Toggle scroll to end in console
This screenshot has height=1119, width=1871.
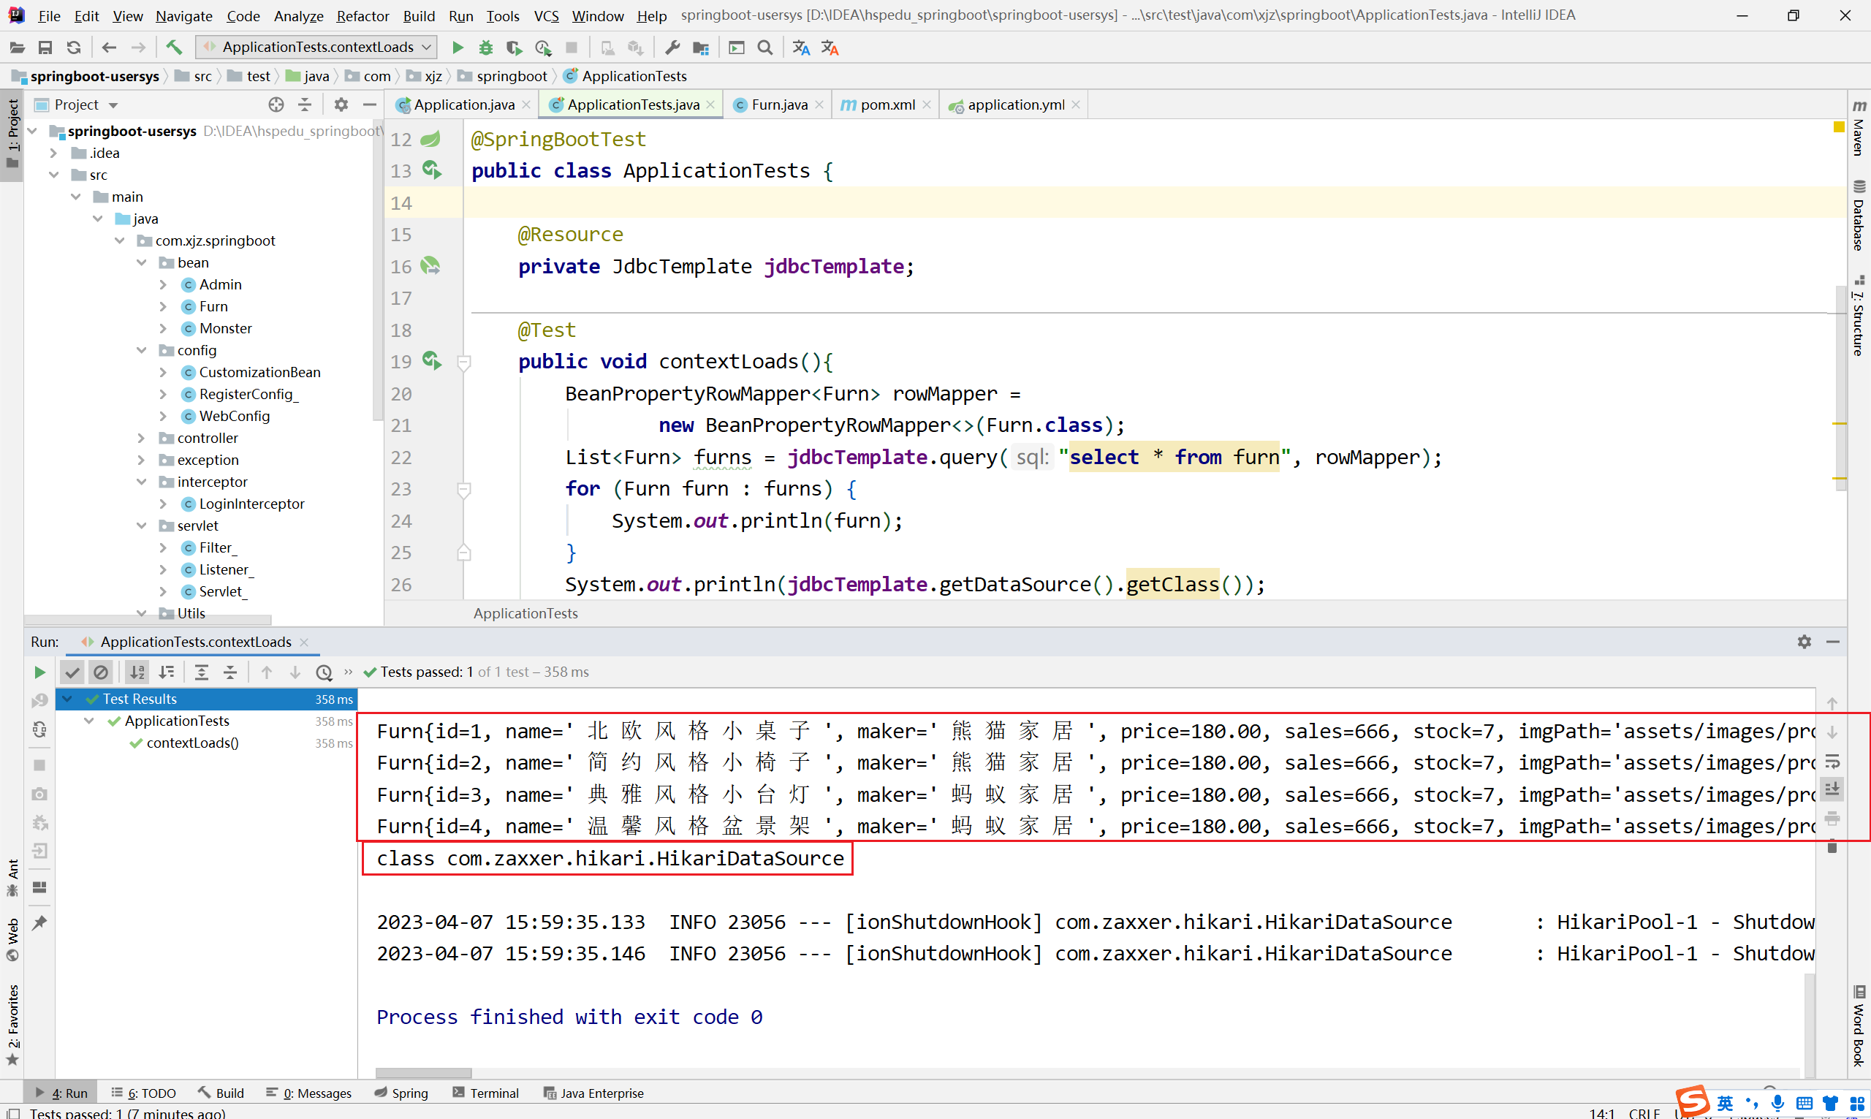coord(1832,789)
